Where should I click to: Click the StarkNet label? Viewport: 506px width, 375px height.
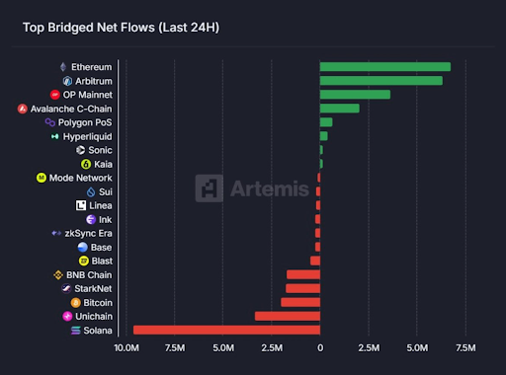coord(93,289)
